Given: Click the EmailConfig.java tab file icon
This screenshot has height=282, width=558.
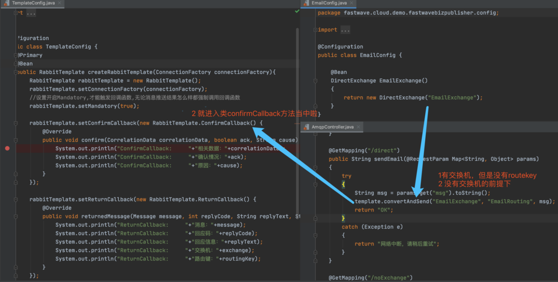Looking at the screenshot, I should pos(306,3).
